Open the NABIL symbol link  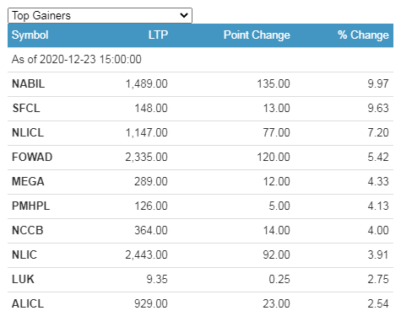(x=28, y=83)
